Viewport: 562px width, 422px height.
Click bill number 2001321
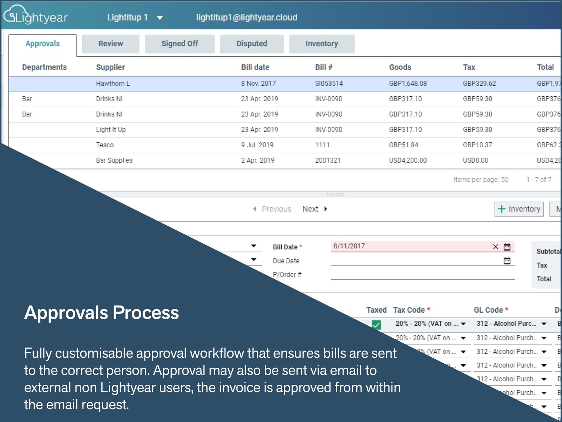[327, 160]
